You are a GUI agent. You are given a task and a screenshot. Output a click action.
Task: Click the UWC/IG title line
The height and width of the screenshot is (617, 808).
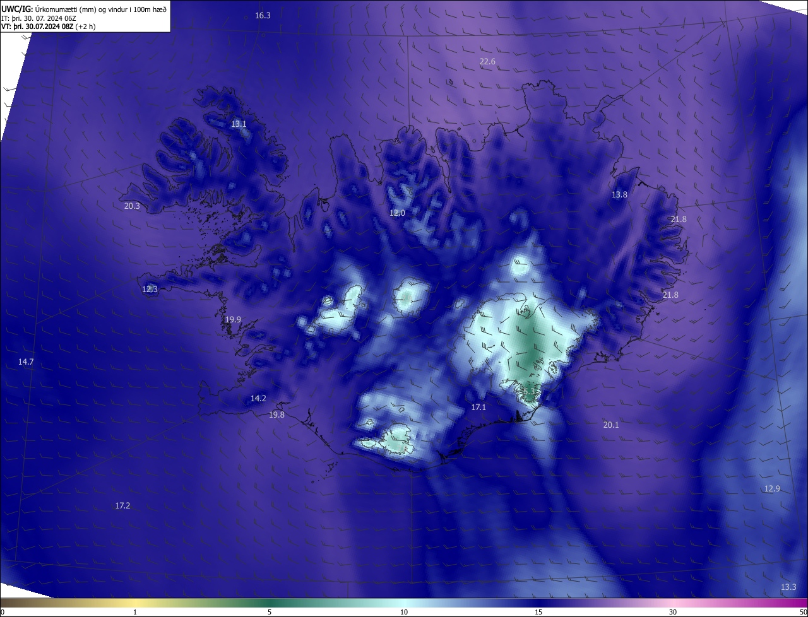coord(84,9)
